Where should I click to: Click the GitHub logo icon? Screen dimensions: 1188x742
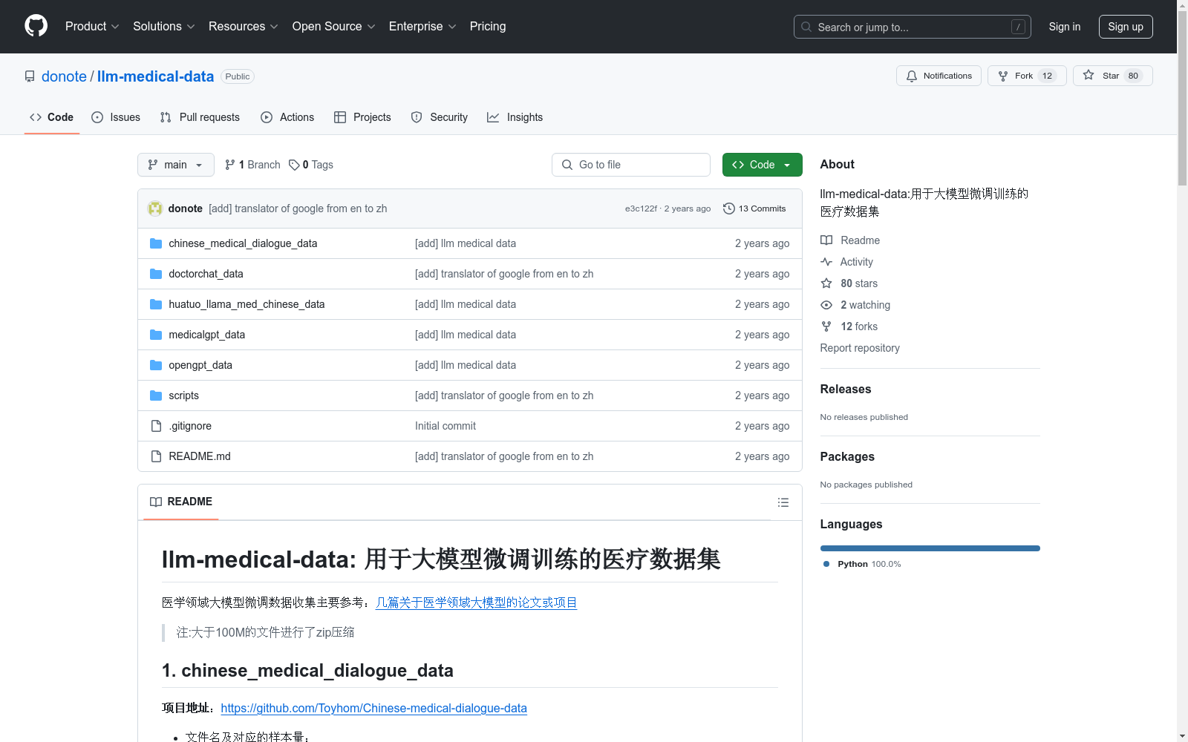(x=36, y=26)
